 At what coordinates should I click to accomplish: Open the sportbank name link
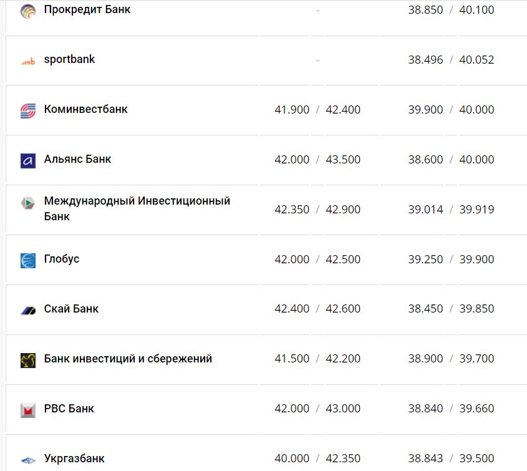(69, 60)
